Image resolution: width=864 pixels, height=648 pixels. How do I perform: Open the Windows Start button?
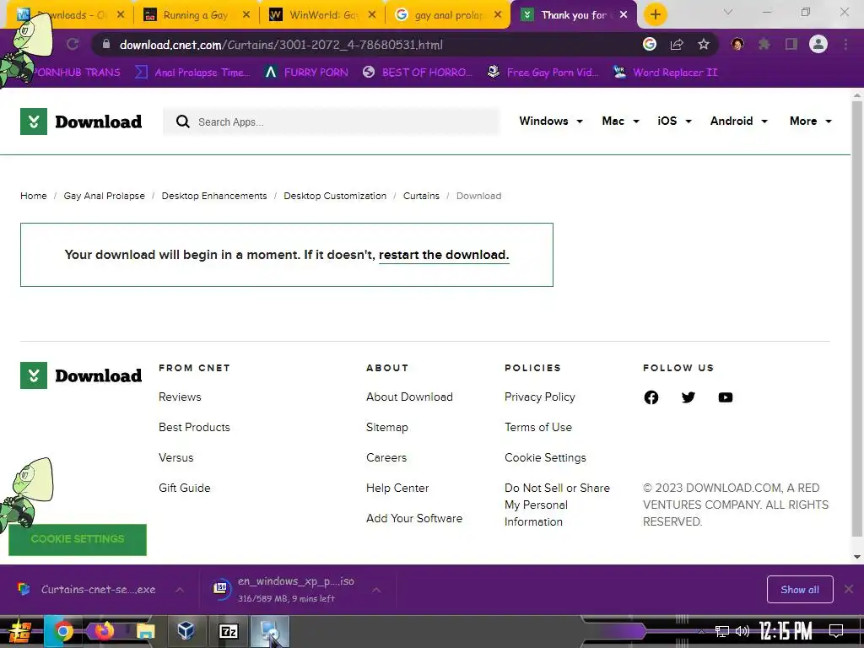pos(19,631)
